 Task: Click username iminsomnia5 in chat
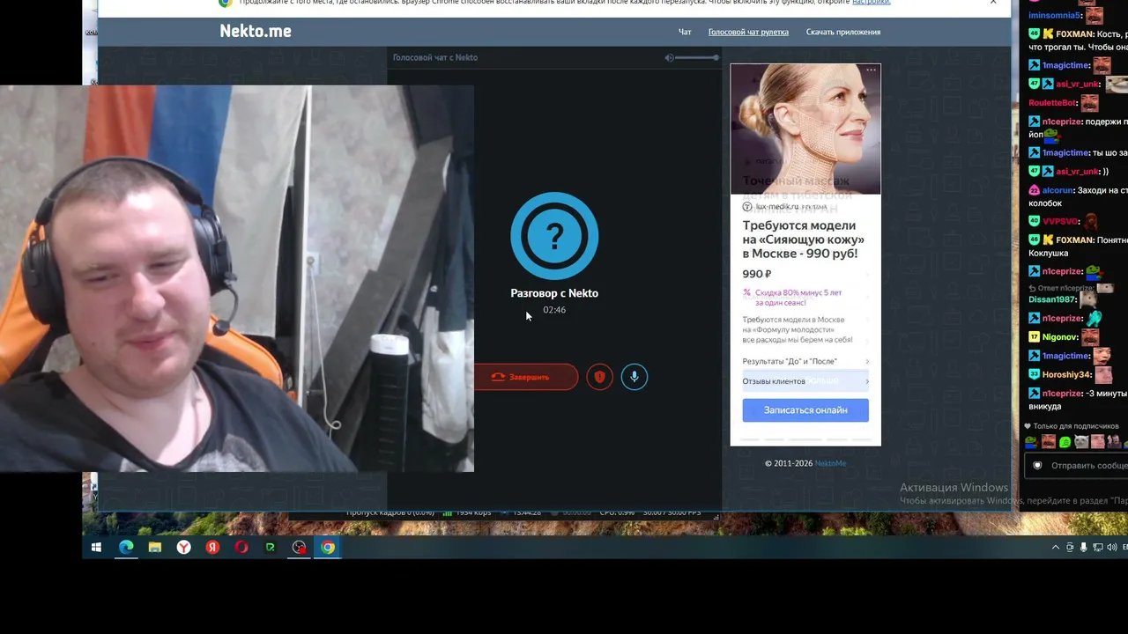click(x=1055, y=16)
